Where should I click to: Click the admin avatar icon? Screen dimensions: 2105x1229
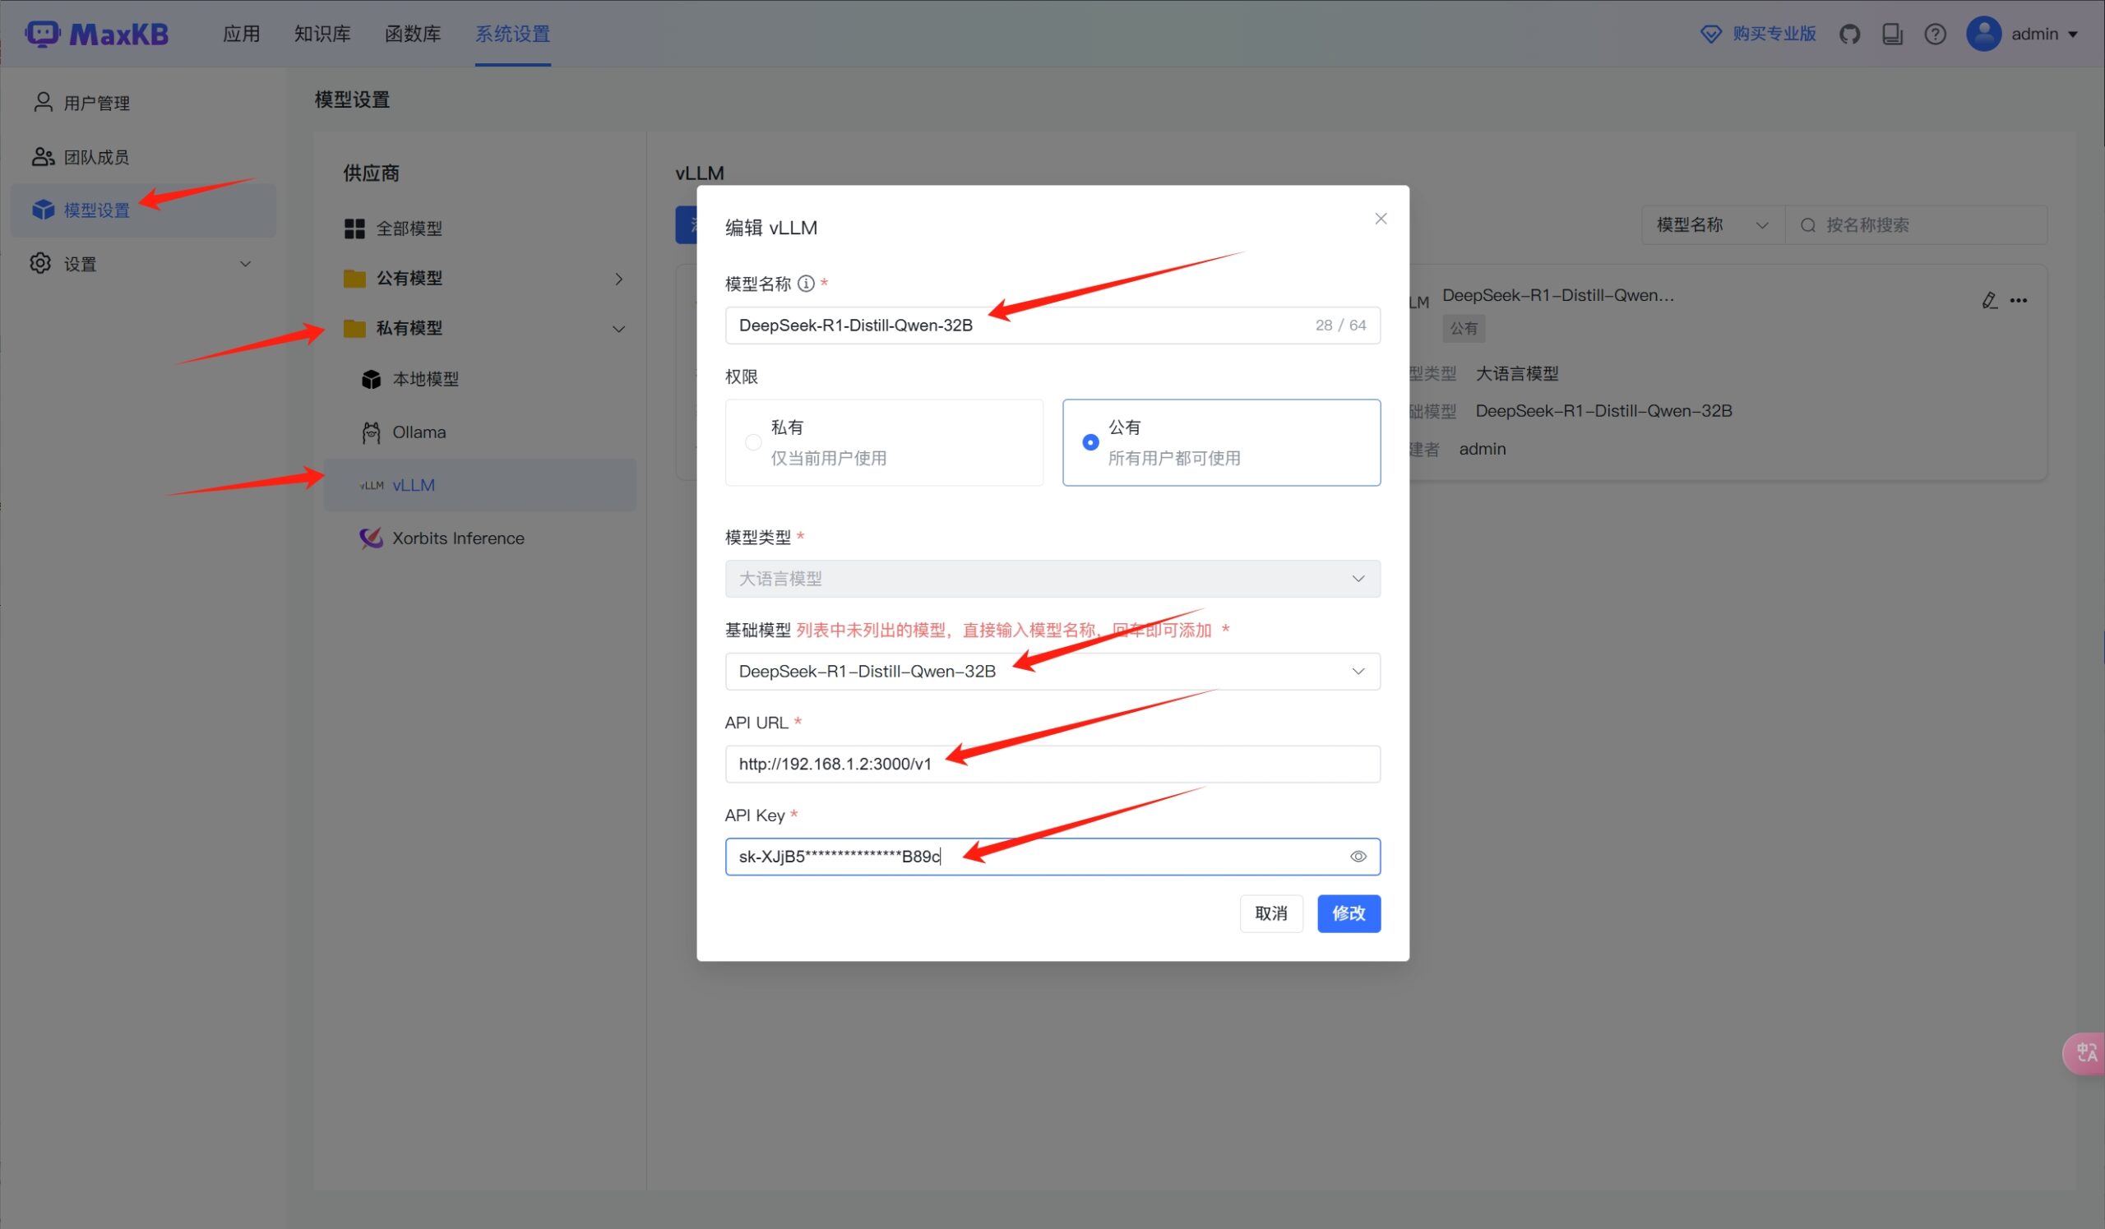point(1983,35)
